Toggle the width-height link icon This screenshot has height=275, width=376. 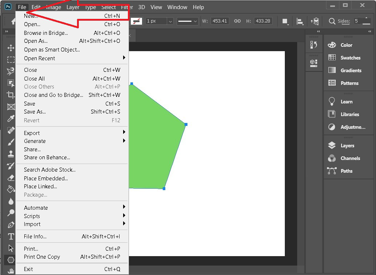(x=237, y=21)
